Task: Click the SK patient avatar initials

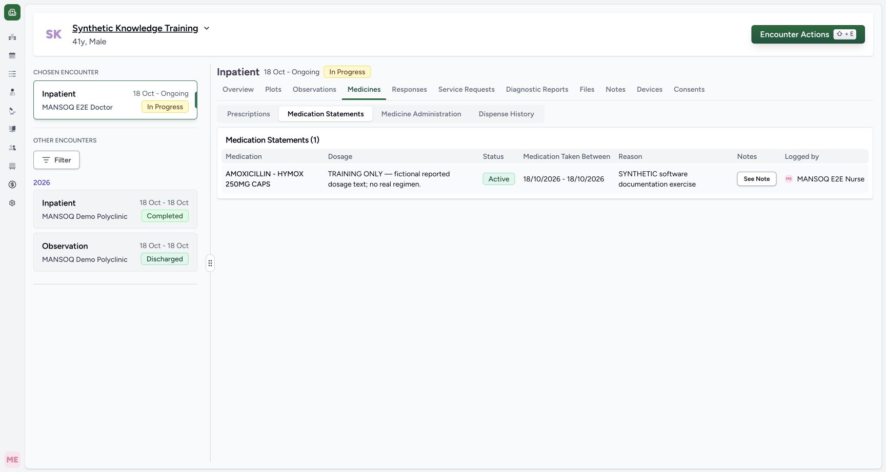Action: click(x=54, y=34)
